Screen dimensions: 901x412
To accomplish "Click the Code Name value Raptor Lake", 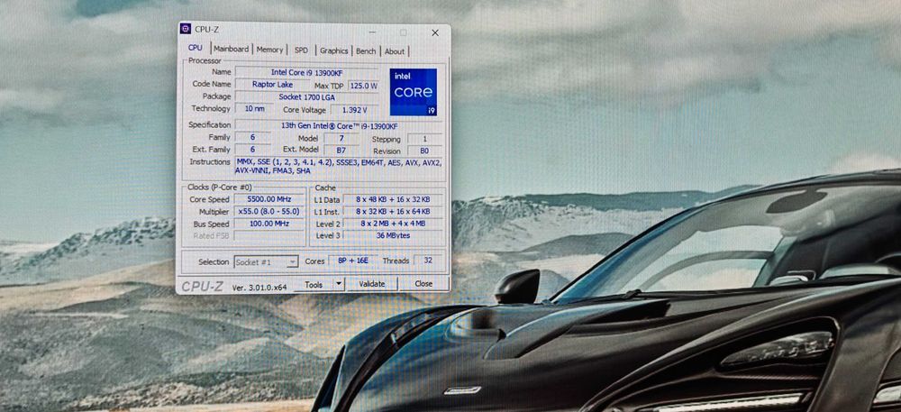I will tap(272, 85).
